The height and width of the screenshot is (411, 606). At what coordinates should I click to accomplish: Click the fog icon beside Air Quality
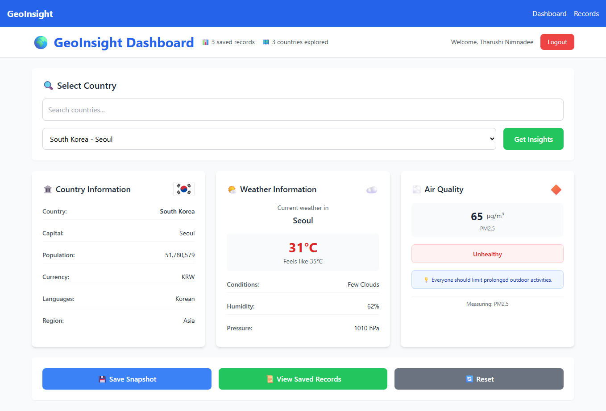tap(416, 189)
